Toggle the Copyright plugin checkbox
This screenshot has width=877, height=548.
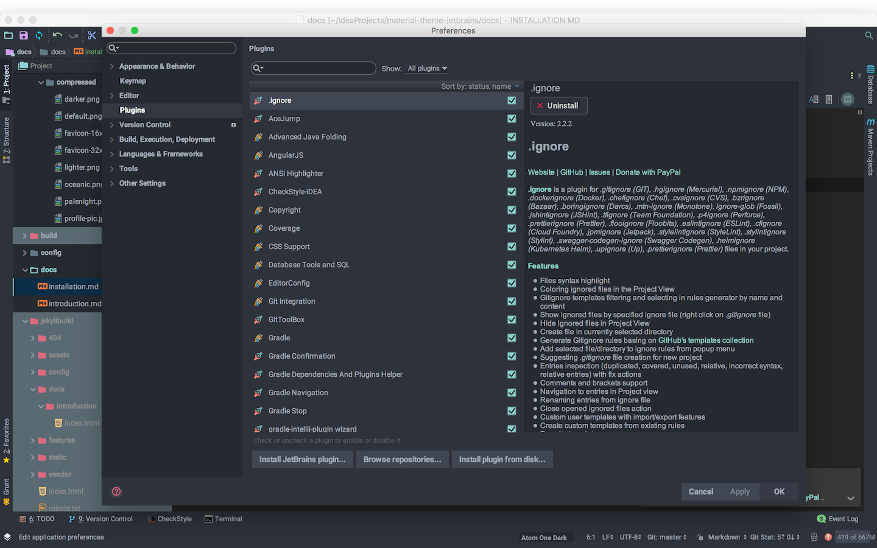tap(512, 210)
